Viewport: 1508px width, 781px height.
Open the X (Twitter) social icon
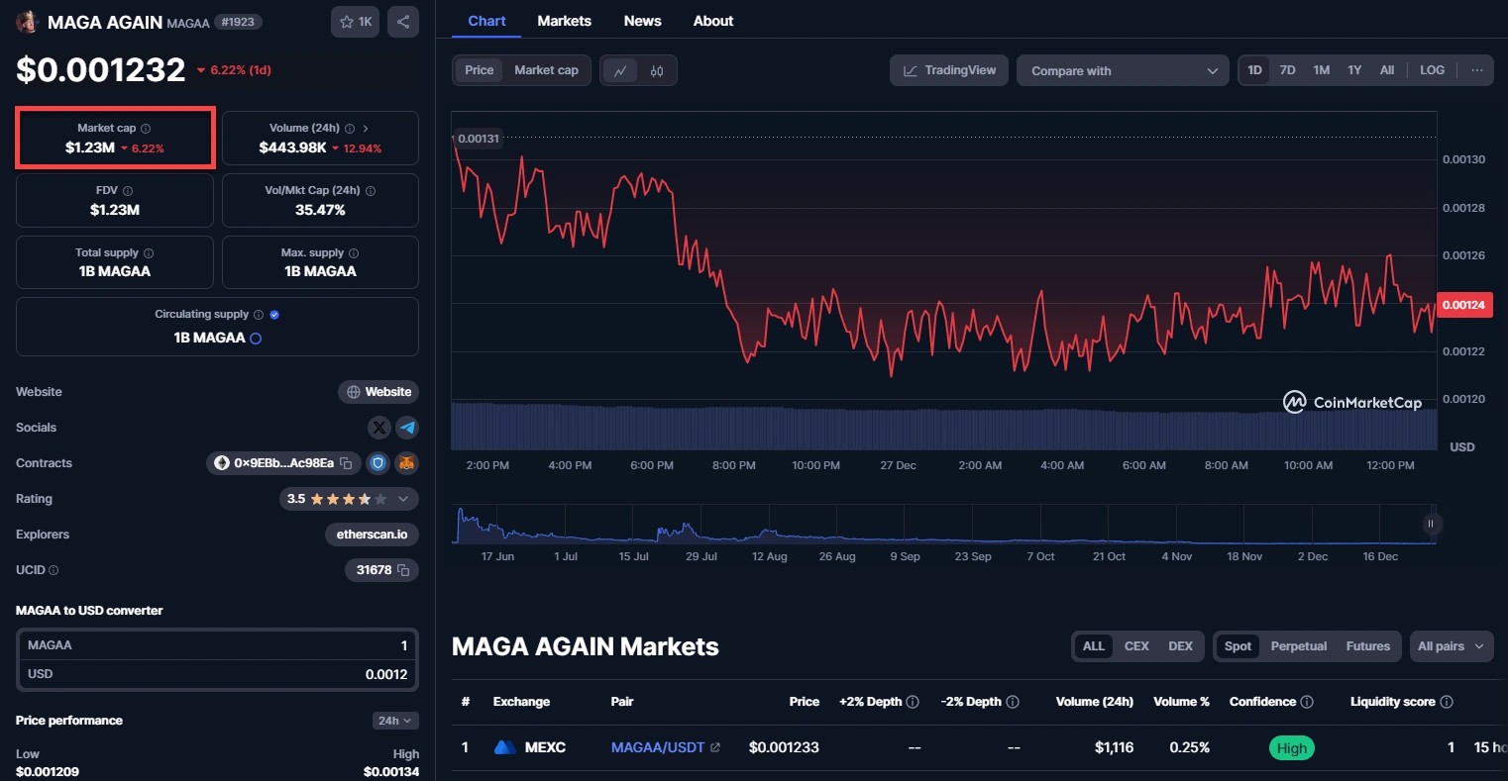379,428
